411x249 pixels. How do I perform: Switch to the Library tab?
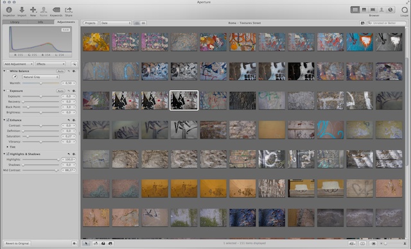(15, 22)
